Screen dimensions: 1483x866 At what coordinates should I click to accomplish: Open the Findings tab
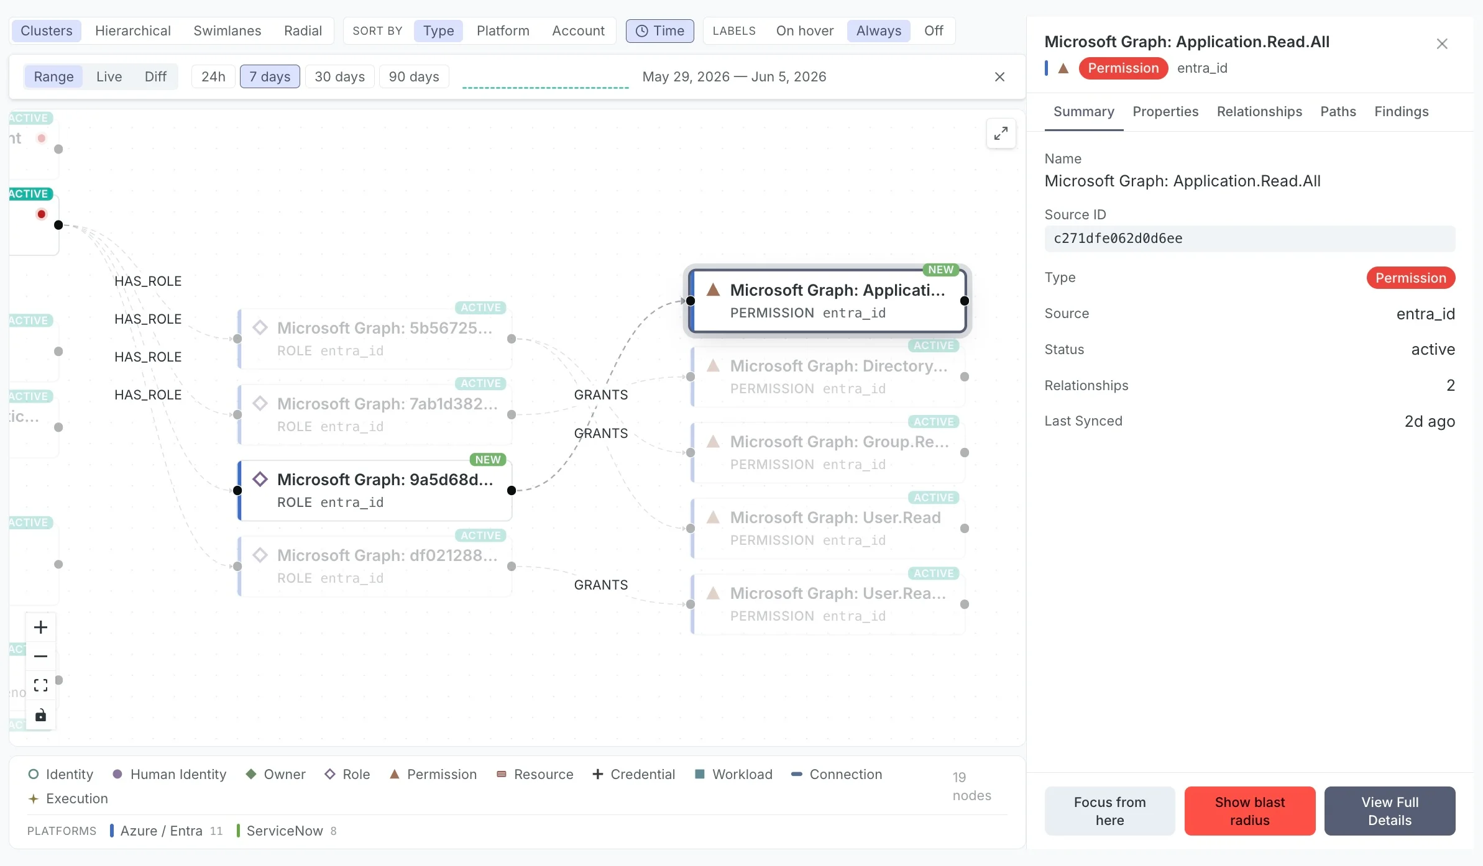click(1401, 112)
